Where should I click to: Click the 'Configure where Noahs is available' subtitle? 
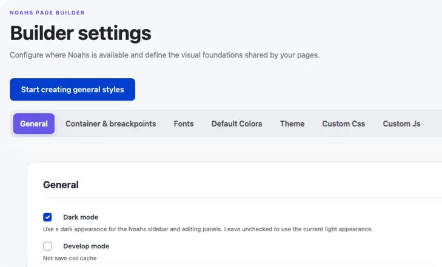[165, 55]
